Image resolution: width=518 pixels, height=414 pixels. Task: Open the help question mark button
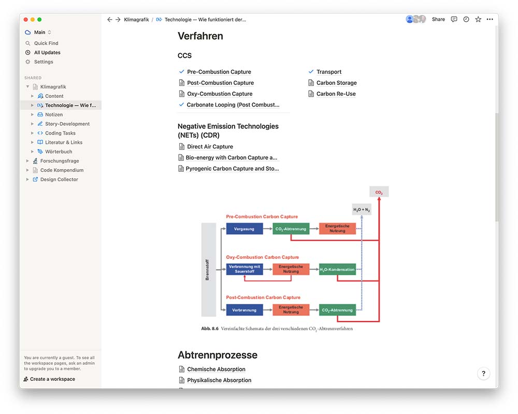(483, 374)
